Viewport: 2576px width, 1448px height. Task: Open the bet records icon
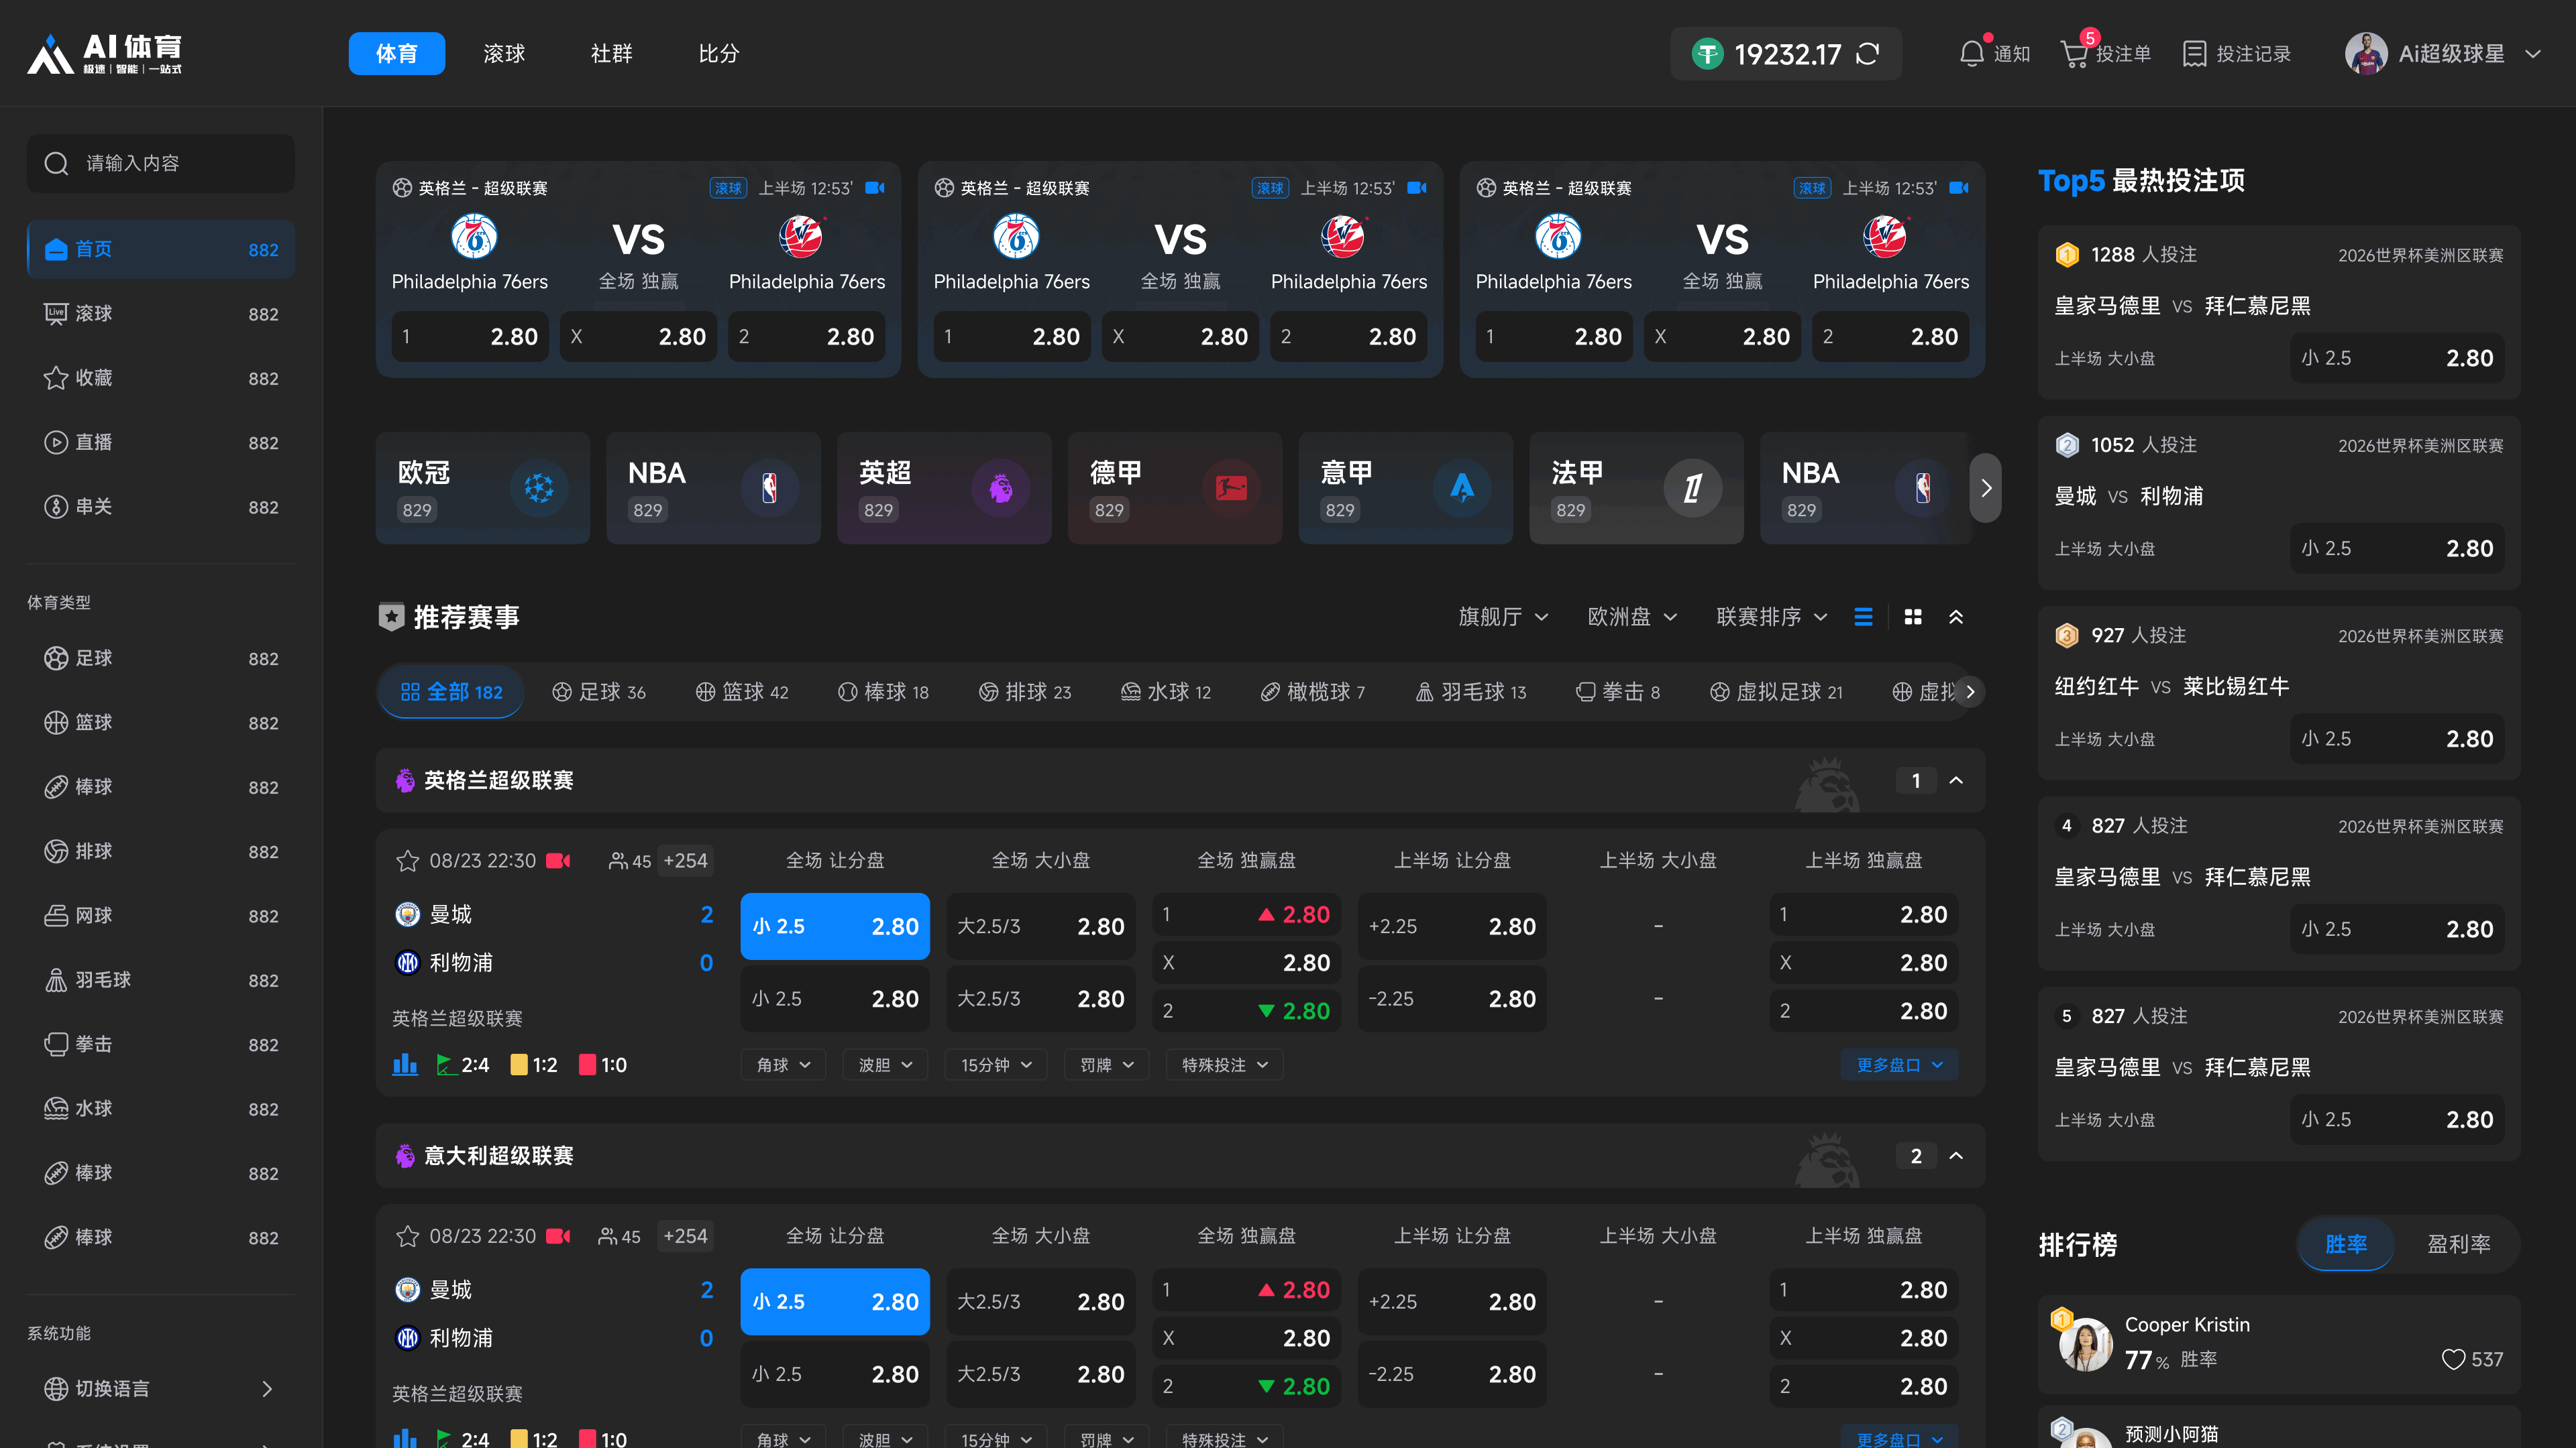pyautogui.click(x=2194, y=54)
